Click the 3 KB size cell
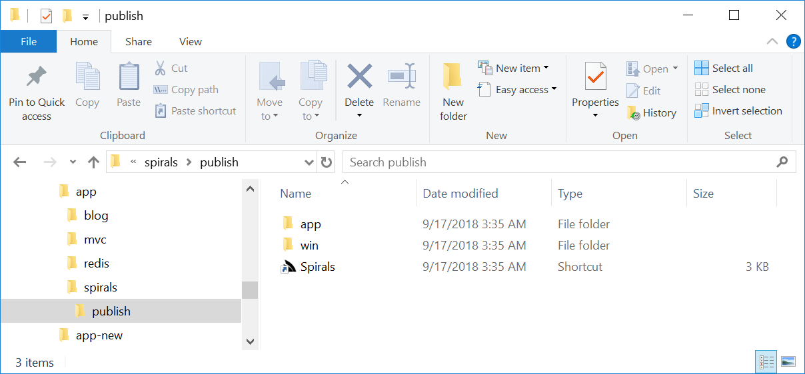The height and width of the screenshot is (374, 805). click(x=757, y=267)
